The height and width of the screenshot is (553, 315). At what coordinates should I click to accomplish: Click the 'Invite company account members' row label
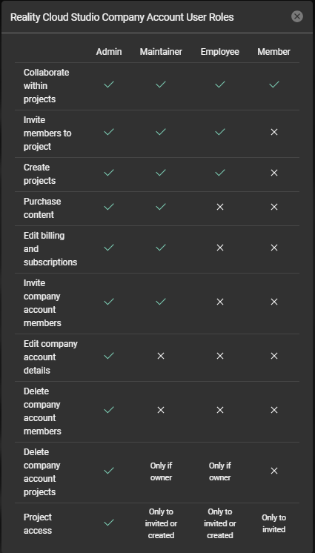click(x=42, y=303)
